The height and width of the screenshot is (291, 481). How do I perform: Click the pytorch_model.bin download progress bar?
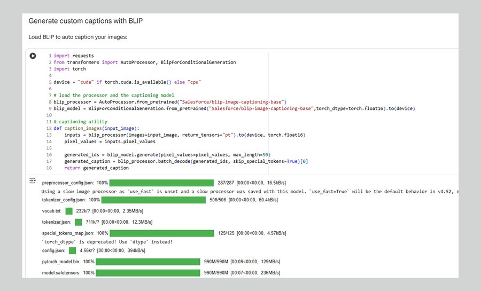[148, 262]
